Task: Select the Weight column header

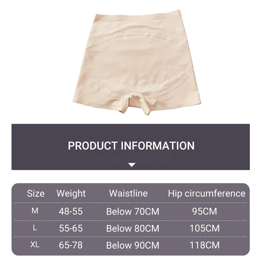Action: [71, 193]
